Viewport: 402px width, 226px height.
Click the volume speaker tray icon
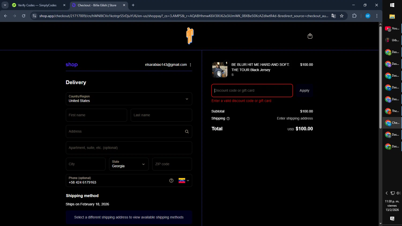398,193
